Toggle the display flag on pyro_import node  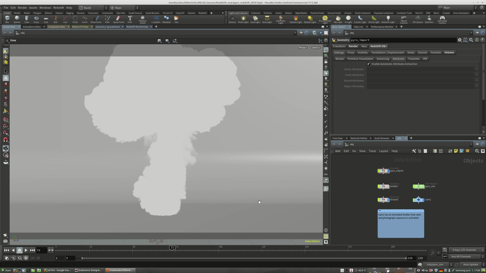(x=388, y=171)
